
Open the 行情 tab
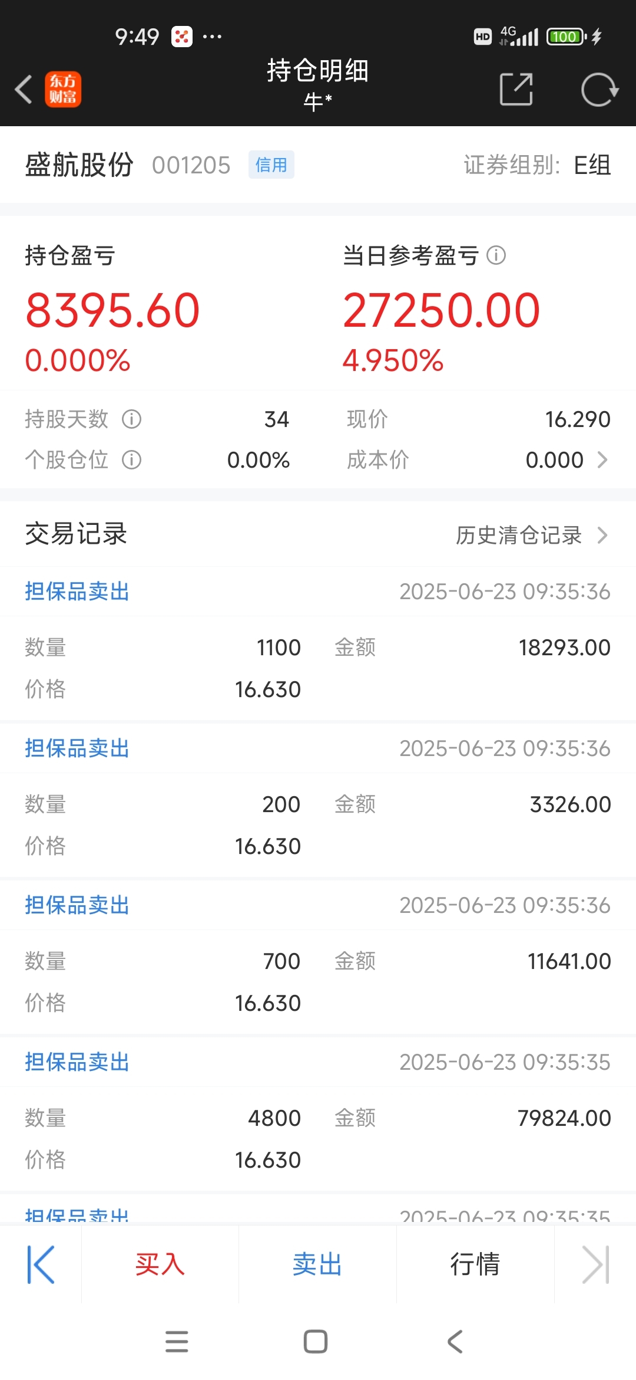(x=475, y=1264)
